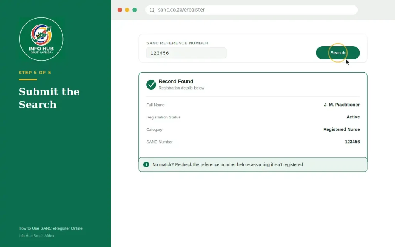Select the 'Info Hub South Africa' footer text
Viewport: 395px width, 247px height.
(x=36, y=236)
